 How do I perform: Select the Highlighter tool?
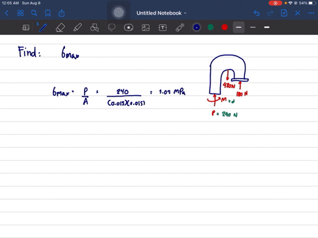pos(78,28)
